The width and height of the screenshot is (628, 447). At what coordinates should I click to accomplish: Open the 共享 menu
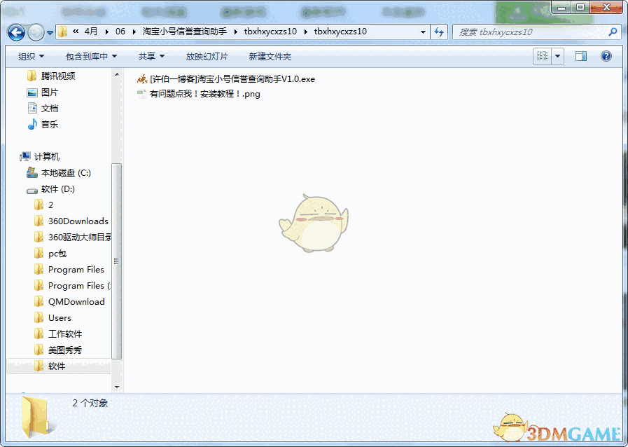[x=149, y=56]
